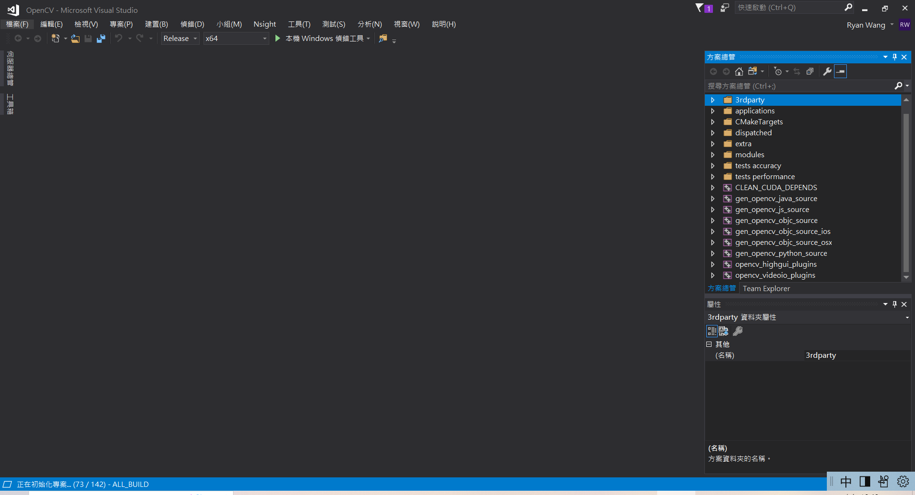Viewport: 915px width, 495px height.
Task: Switch to the 方案總管 bottom tab
Action: 722,289
